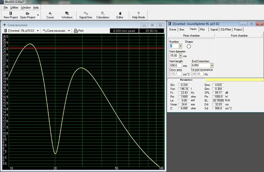The height and width of the screenshot is (172, 264).
Task: Open the Editor tool
Action: point(120,15)
